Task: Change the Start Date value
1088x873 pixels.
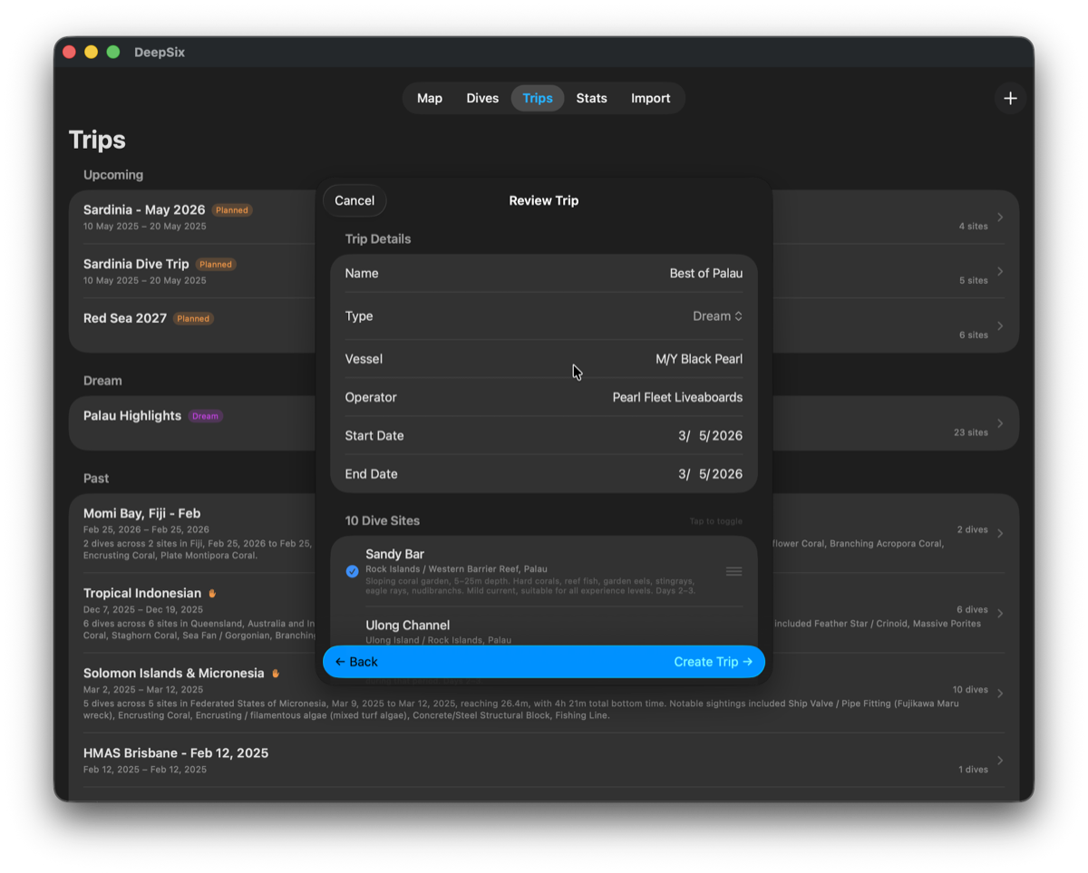Action: [710, 436]
